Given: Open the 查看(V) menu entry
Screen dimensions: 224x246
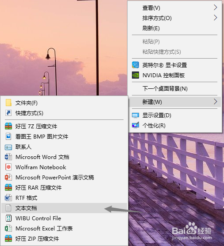Looking at the screenshot, I should tap(174, 8).
